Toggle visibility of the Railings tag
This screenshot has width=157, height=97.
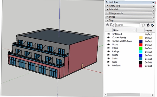(108, 51)
